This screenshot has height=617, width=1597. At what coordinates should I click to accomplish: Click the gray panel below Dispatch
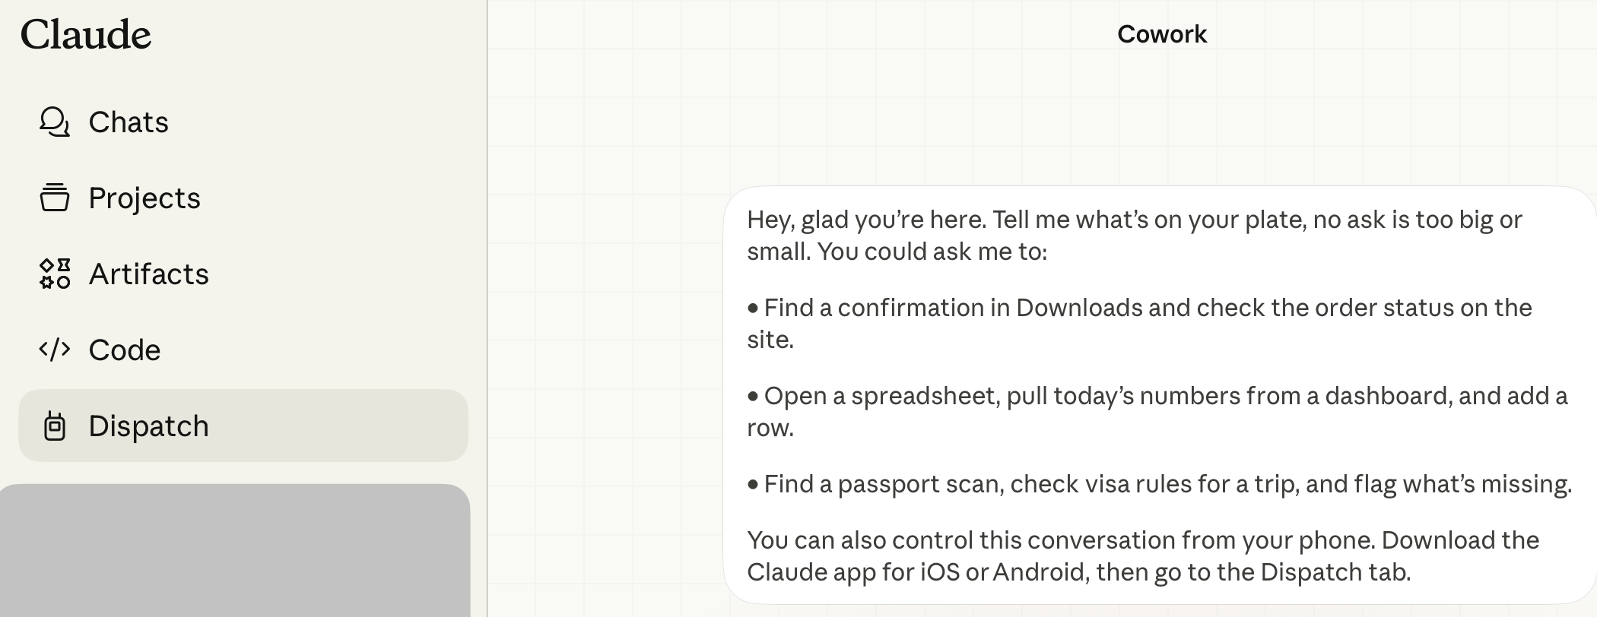(x=235, y=550)
